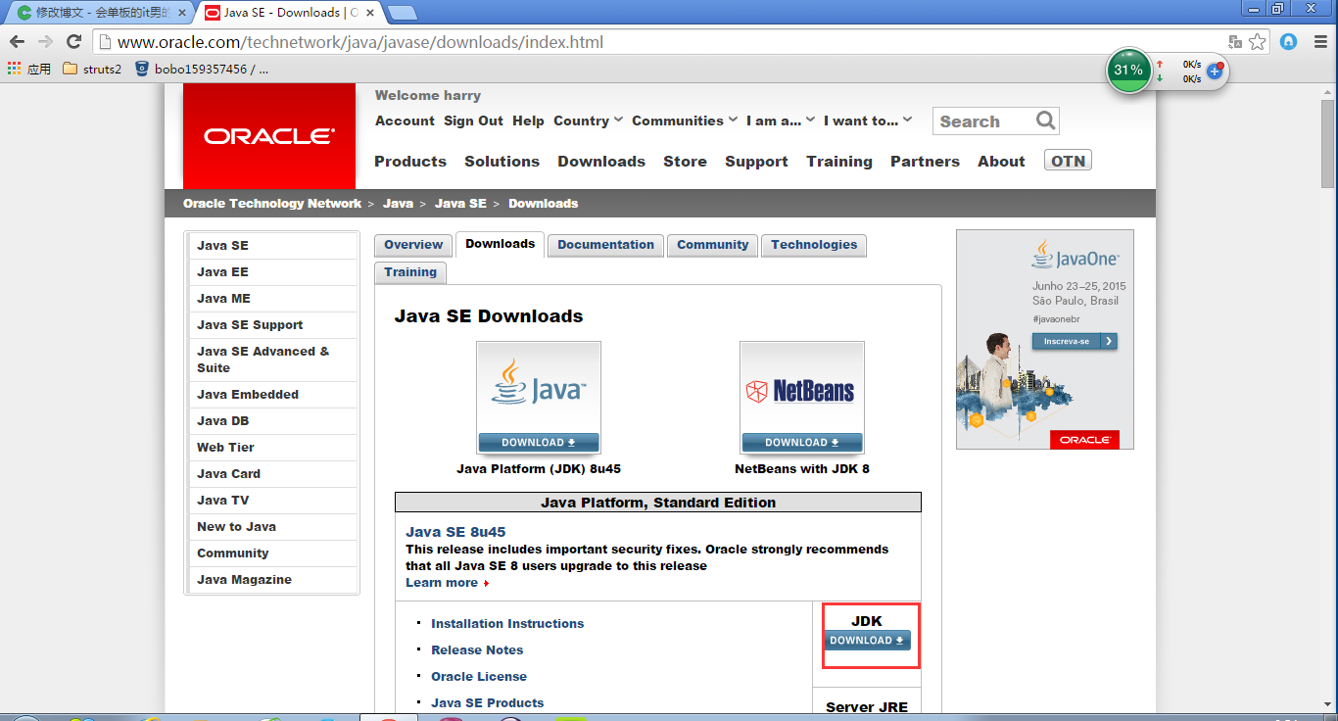Click the blue plus icon on speed widget
This screenshot has height=721, width=1338.
(x=1215, y=71)
